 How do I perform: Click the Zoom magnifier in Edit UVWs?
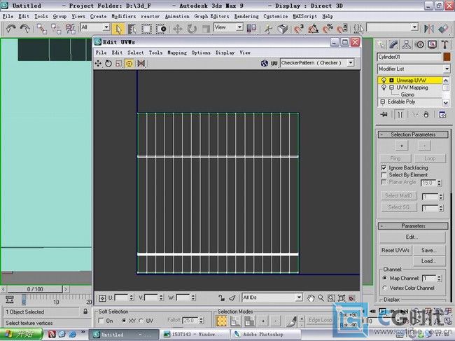point(321,298)
